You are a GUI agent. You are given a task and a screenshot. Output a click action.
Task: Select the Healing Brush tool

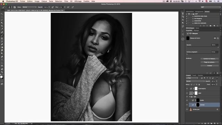(x=2, y=32)
